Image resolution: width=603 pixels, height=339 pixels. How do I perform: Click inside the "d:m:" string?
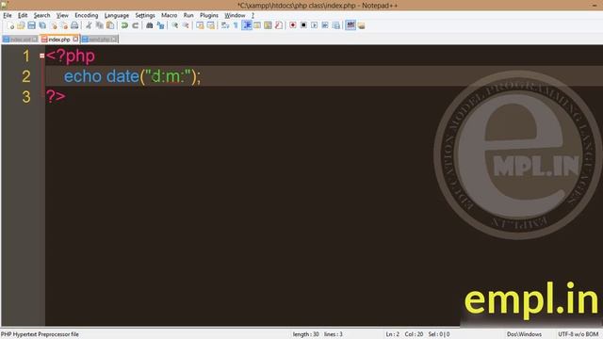click(x=168, y=76)
